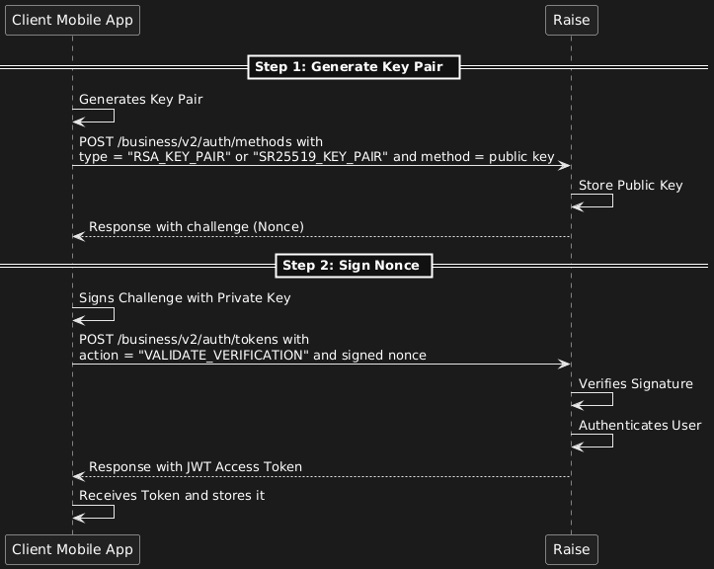Image resolution: width=714 pixels, height=569 pixels.
Task: Click the Step 1: Generate Key Pair divider
Action: (x=355, y=67)
